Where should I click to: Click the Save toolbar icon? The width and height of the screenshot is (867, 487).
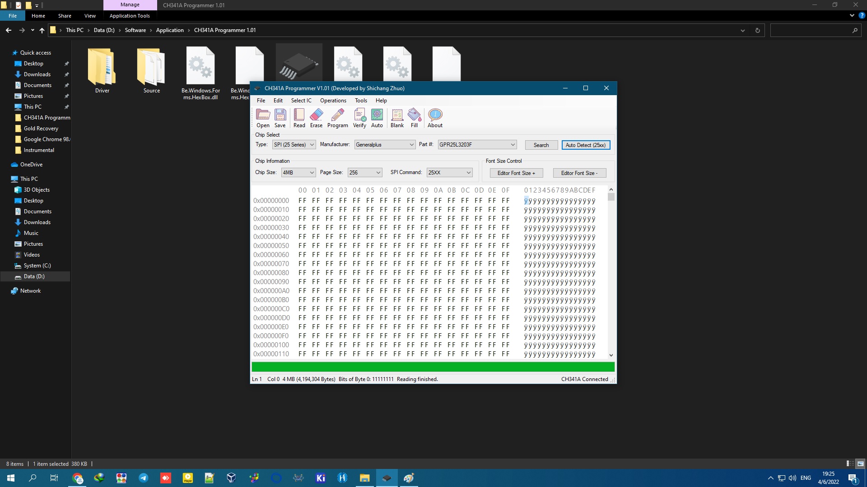click(280, 118)
